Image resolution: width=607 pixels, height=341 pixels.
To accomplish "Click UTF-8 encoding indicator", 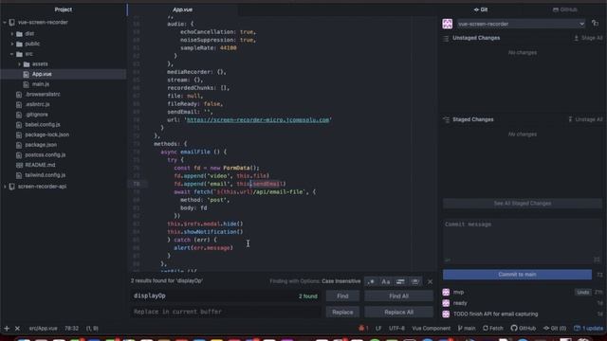I will click(x=396, y=329).
